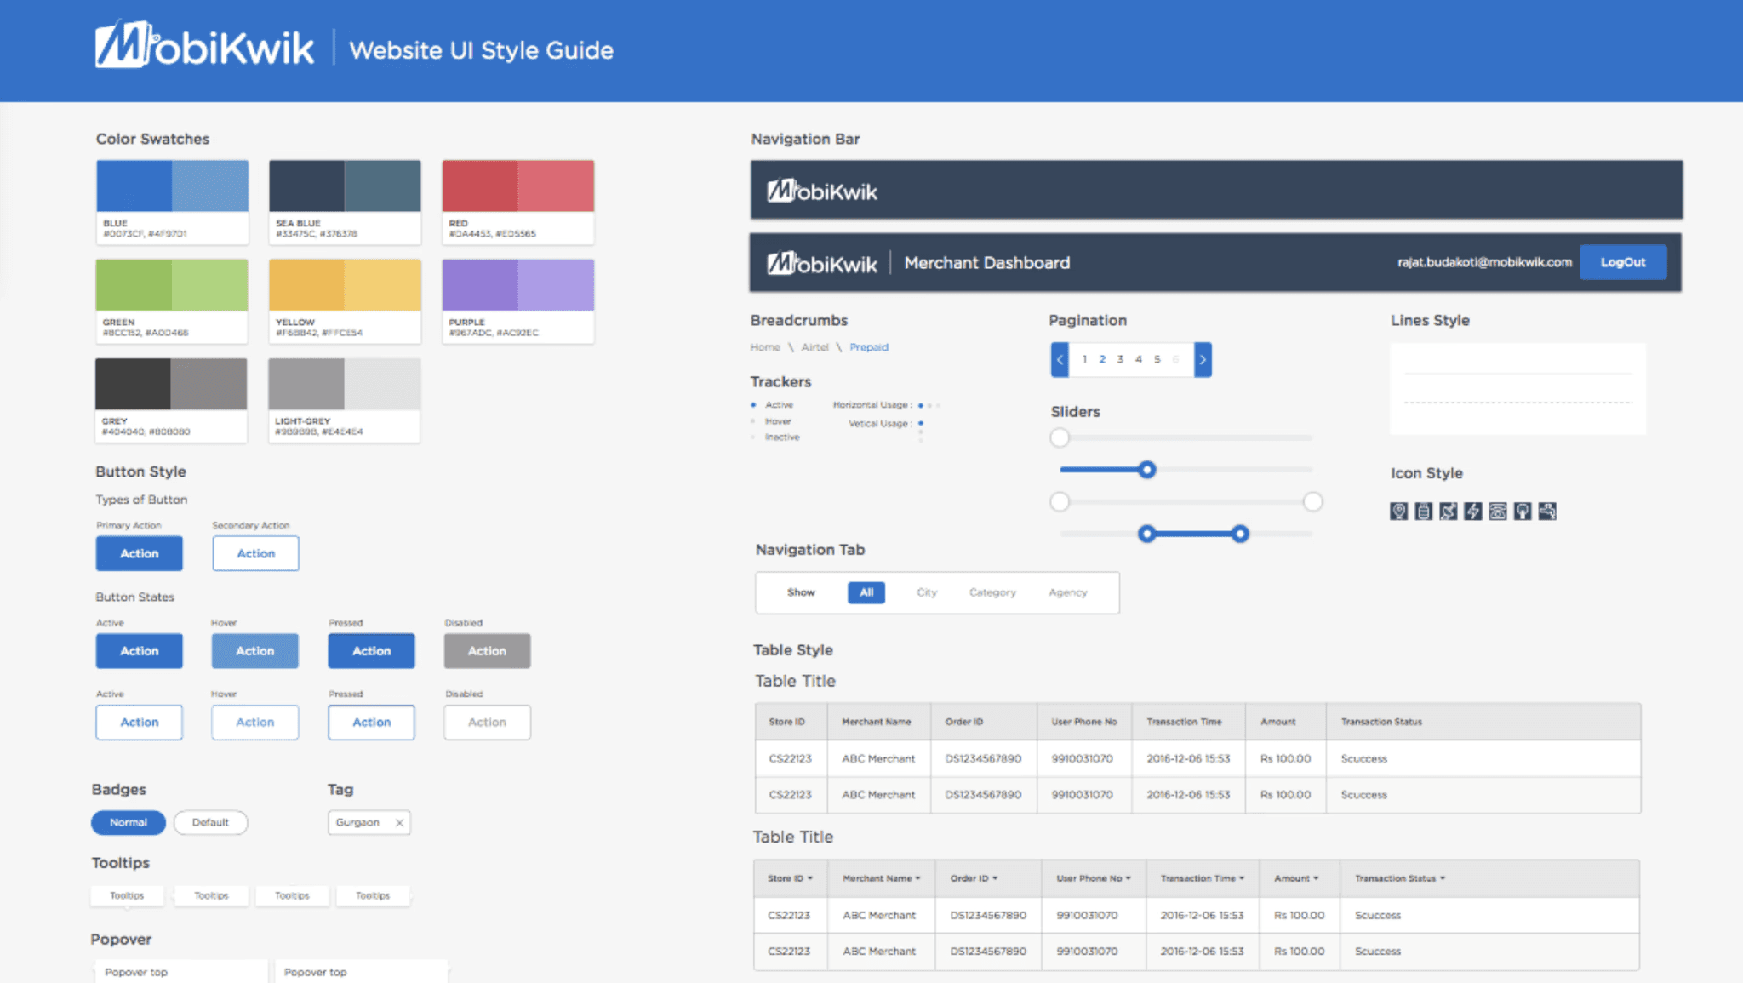Select the City navigation tab

(926, 592)
